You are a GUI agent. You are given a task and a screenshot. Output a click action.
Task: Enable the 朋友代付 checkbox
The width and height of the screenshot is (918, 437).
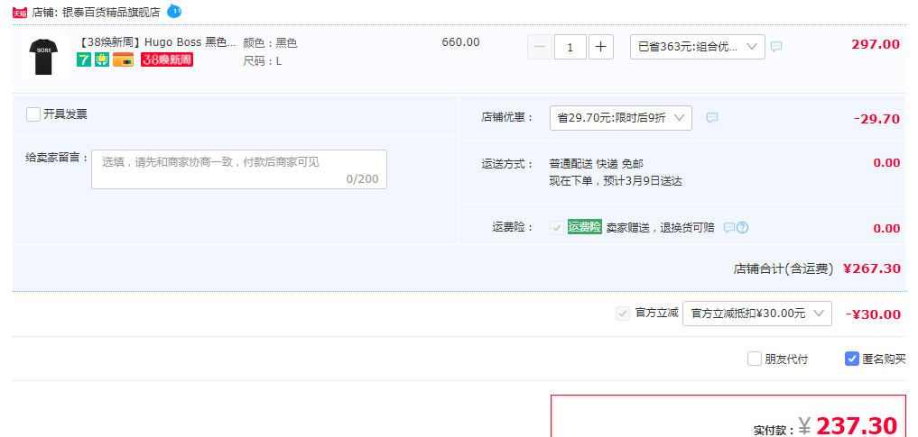click(755, 359)
